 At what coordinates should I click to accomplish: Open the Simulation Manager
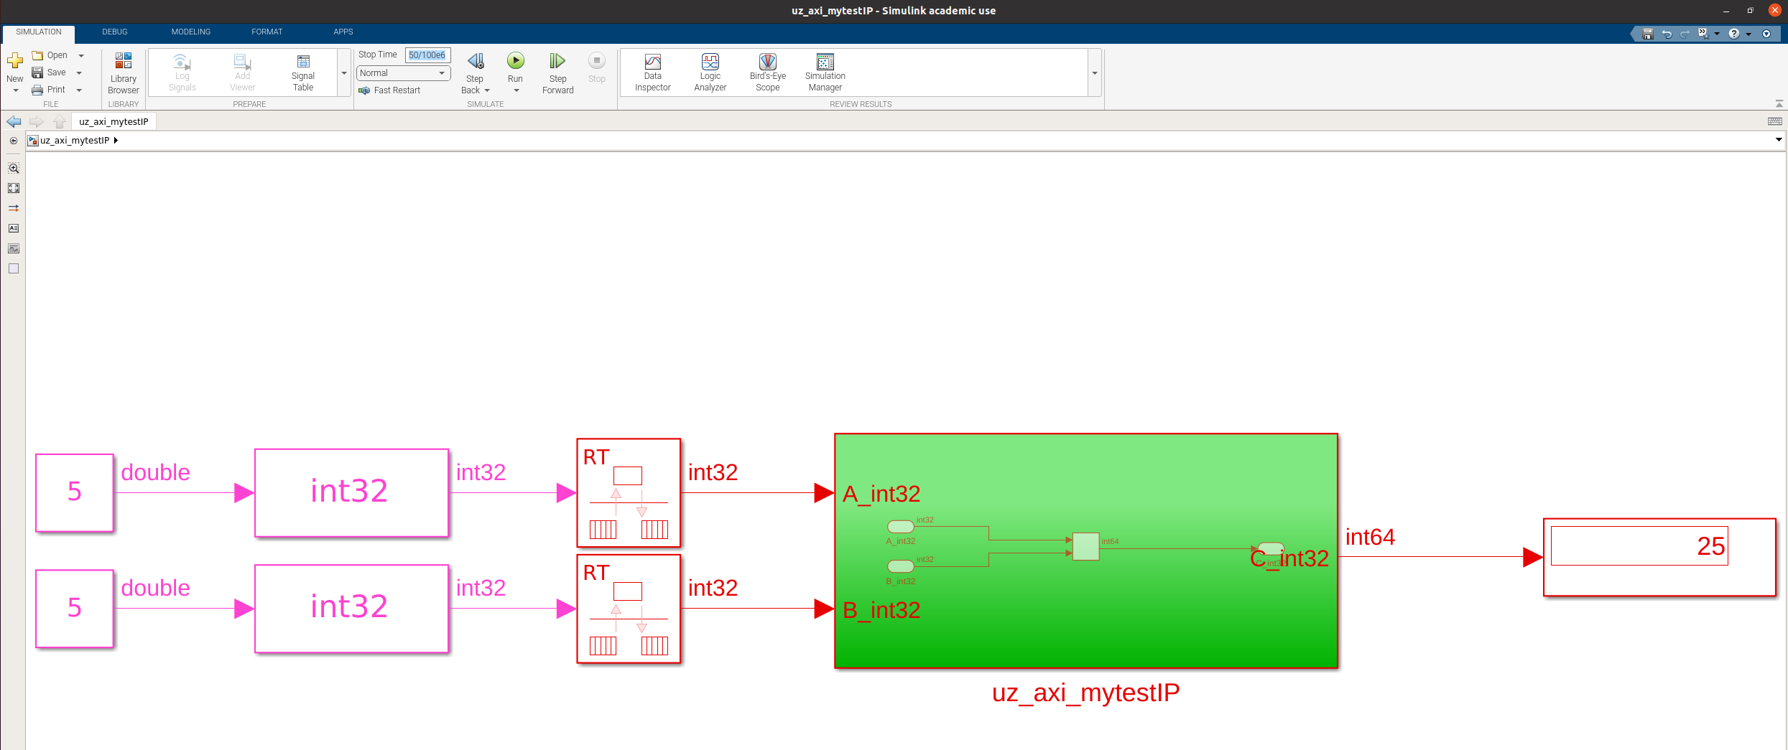[825, 72]
